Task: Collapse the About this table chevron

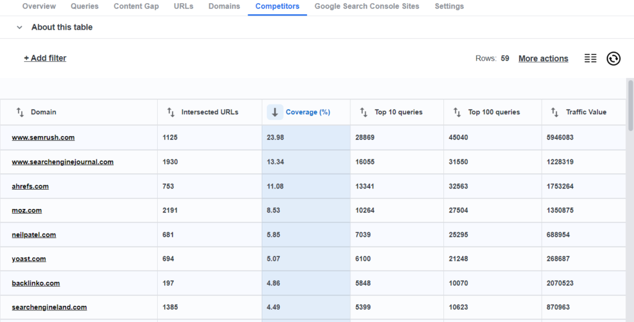Action: [19, 27]
